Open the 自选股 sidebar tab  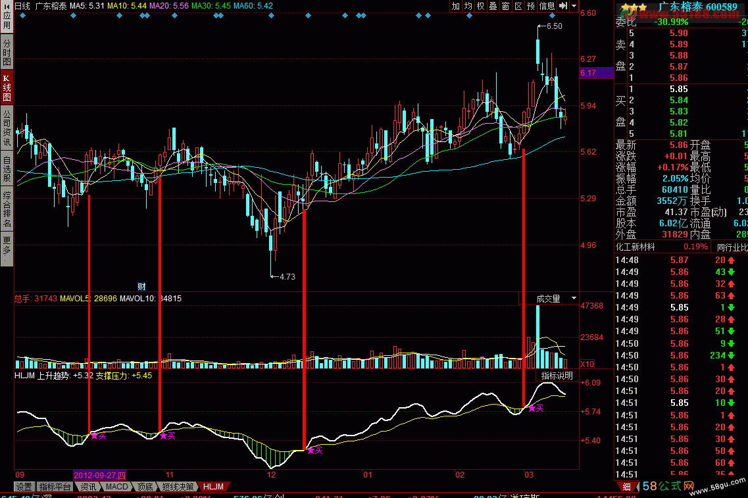click(x=7, y=169)
